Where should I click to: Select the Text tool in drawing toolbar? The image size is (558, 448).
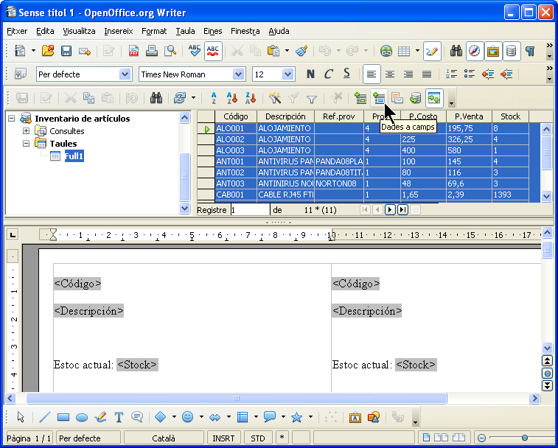[119, 417]
